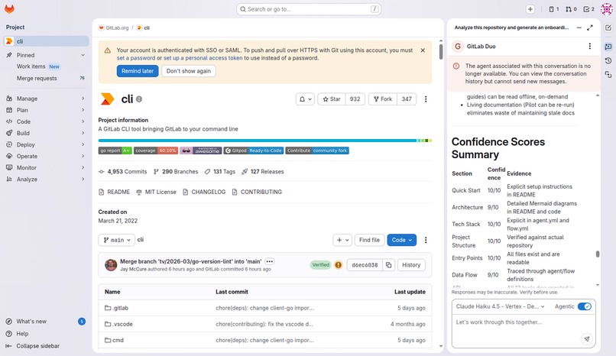Open commit History button

click(411, 265)
